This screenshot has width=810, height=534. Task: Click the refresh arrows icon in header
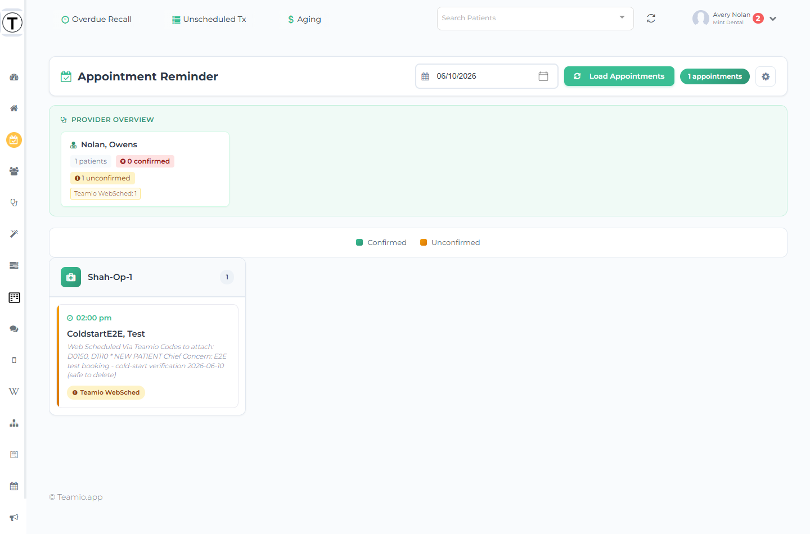point(651,19)
